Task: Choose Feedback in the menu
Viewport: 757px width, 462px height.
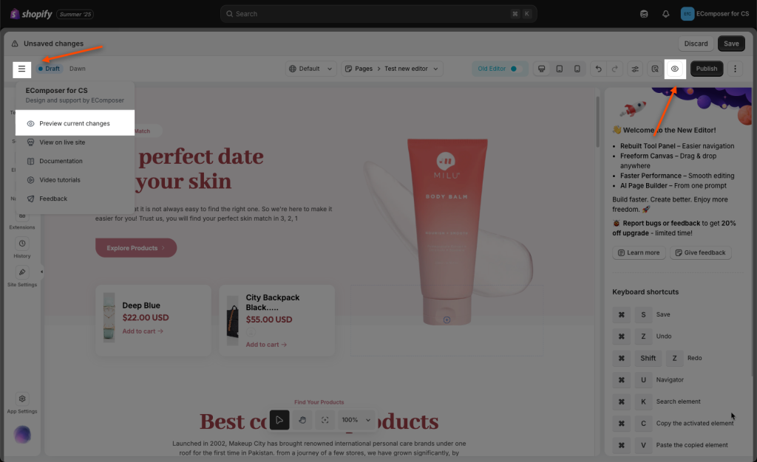Action: pyautogui.click(x=75, y=199)
